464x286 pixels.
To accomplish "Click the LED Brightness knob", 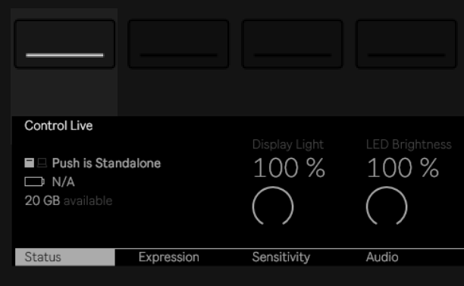I will (x=387, y=206).
